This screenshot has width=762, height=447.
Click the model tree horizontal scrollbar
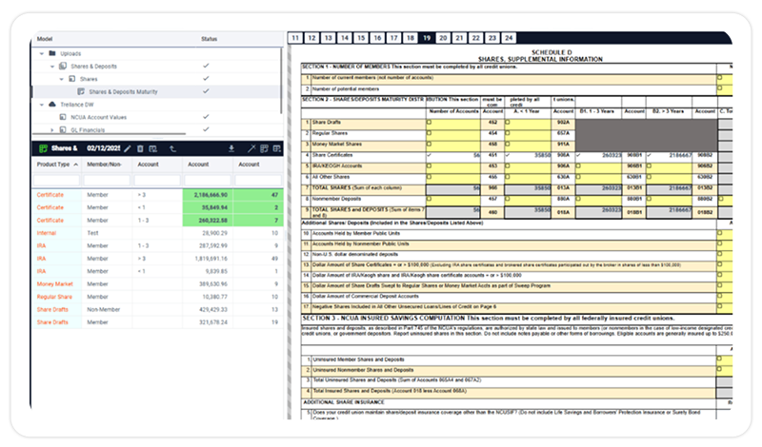point(109,133)
